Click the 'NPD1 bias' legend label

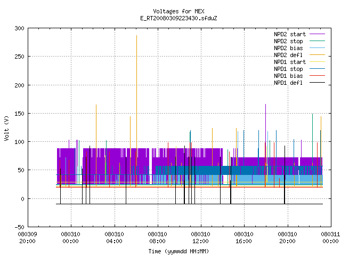(x=288, y=76)
